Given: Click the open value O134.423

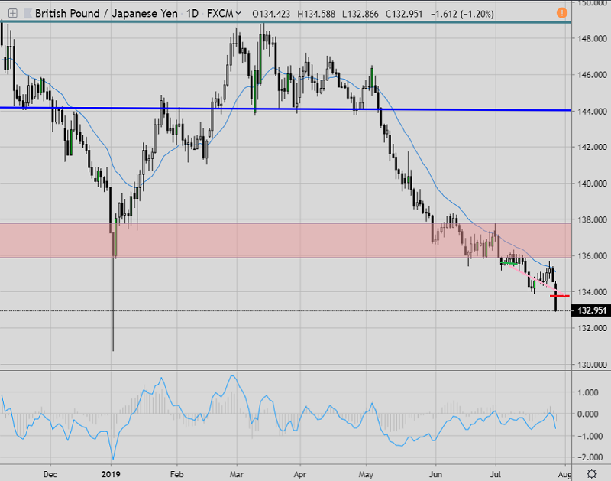Looking at the screenshot, I should [x=271, y=14].
